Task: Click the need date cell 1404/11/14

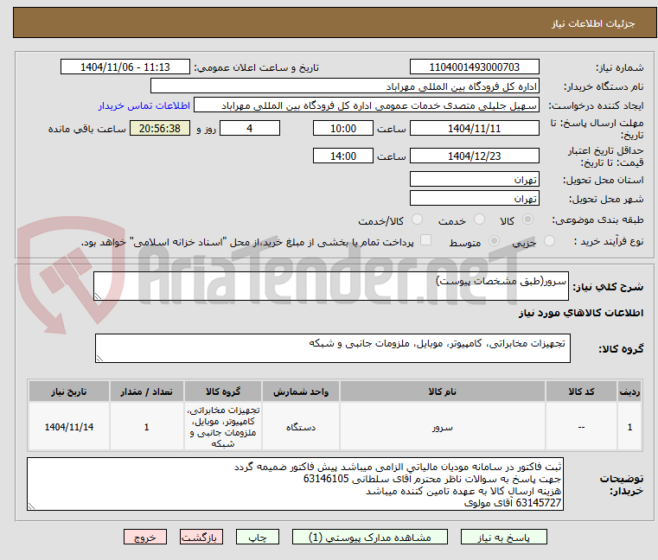Action: pos(69,427)
